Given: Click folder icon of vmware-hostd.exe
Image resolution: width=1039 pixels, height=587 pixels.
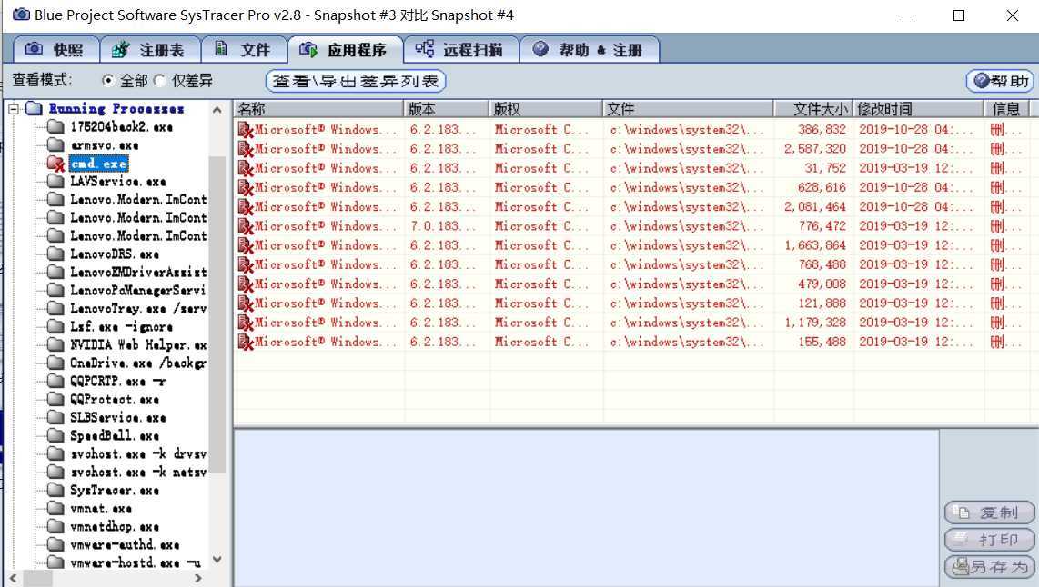Looking at the screenshot, I should tap(56, 562).
